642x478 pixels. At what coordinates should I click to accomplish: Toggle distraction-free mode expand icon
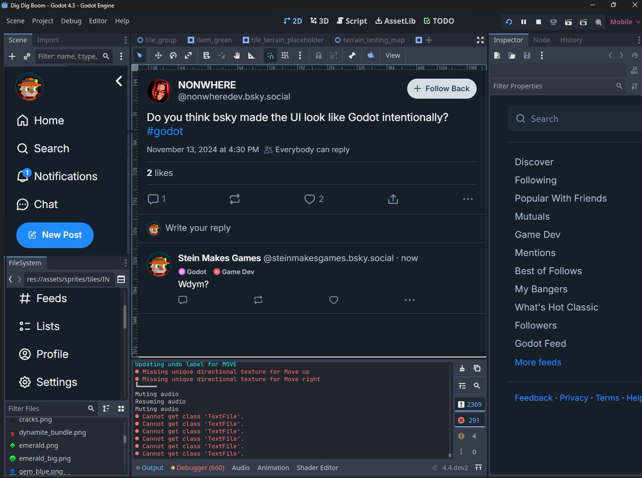[x=480, y=40]
